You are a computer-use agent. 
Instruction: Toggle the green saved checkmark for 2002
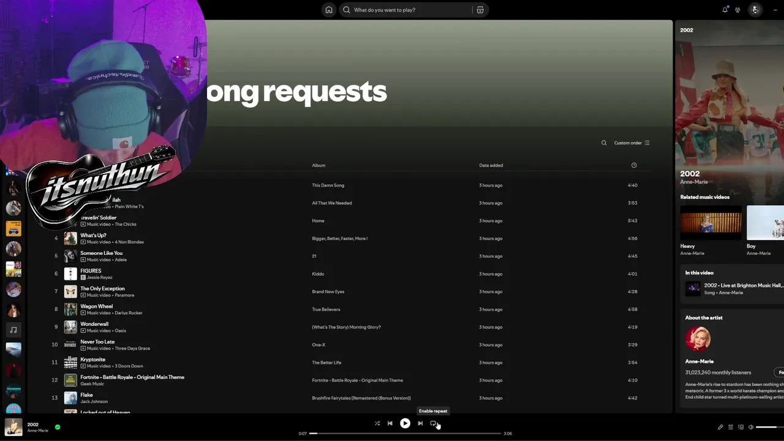(58, 427)
